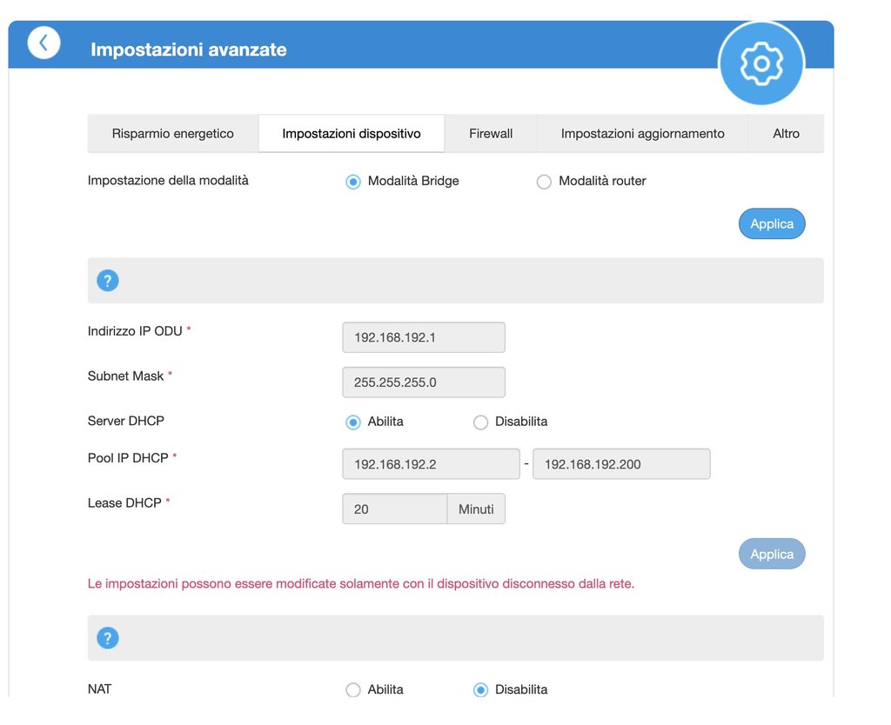891x725 pixels.
Task: Click Applica below Lease DHCP
Action: click(772, 554)
